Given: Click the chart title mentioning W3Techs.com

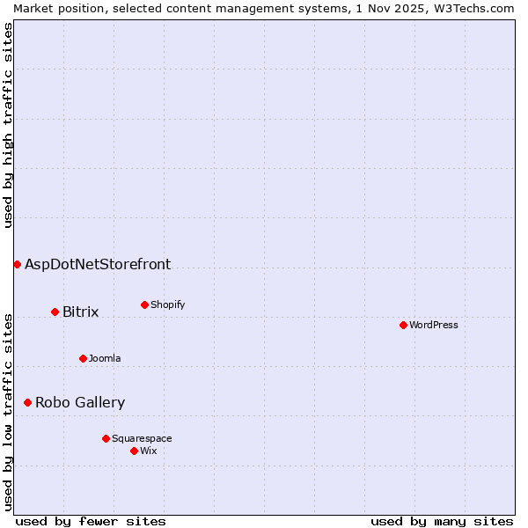Looking at the screenshot, I should (264, 8).
